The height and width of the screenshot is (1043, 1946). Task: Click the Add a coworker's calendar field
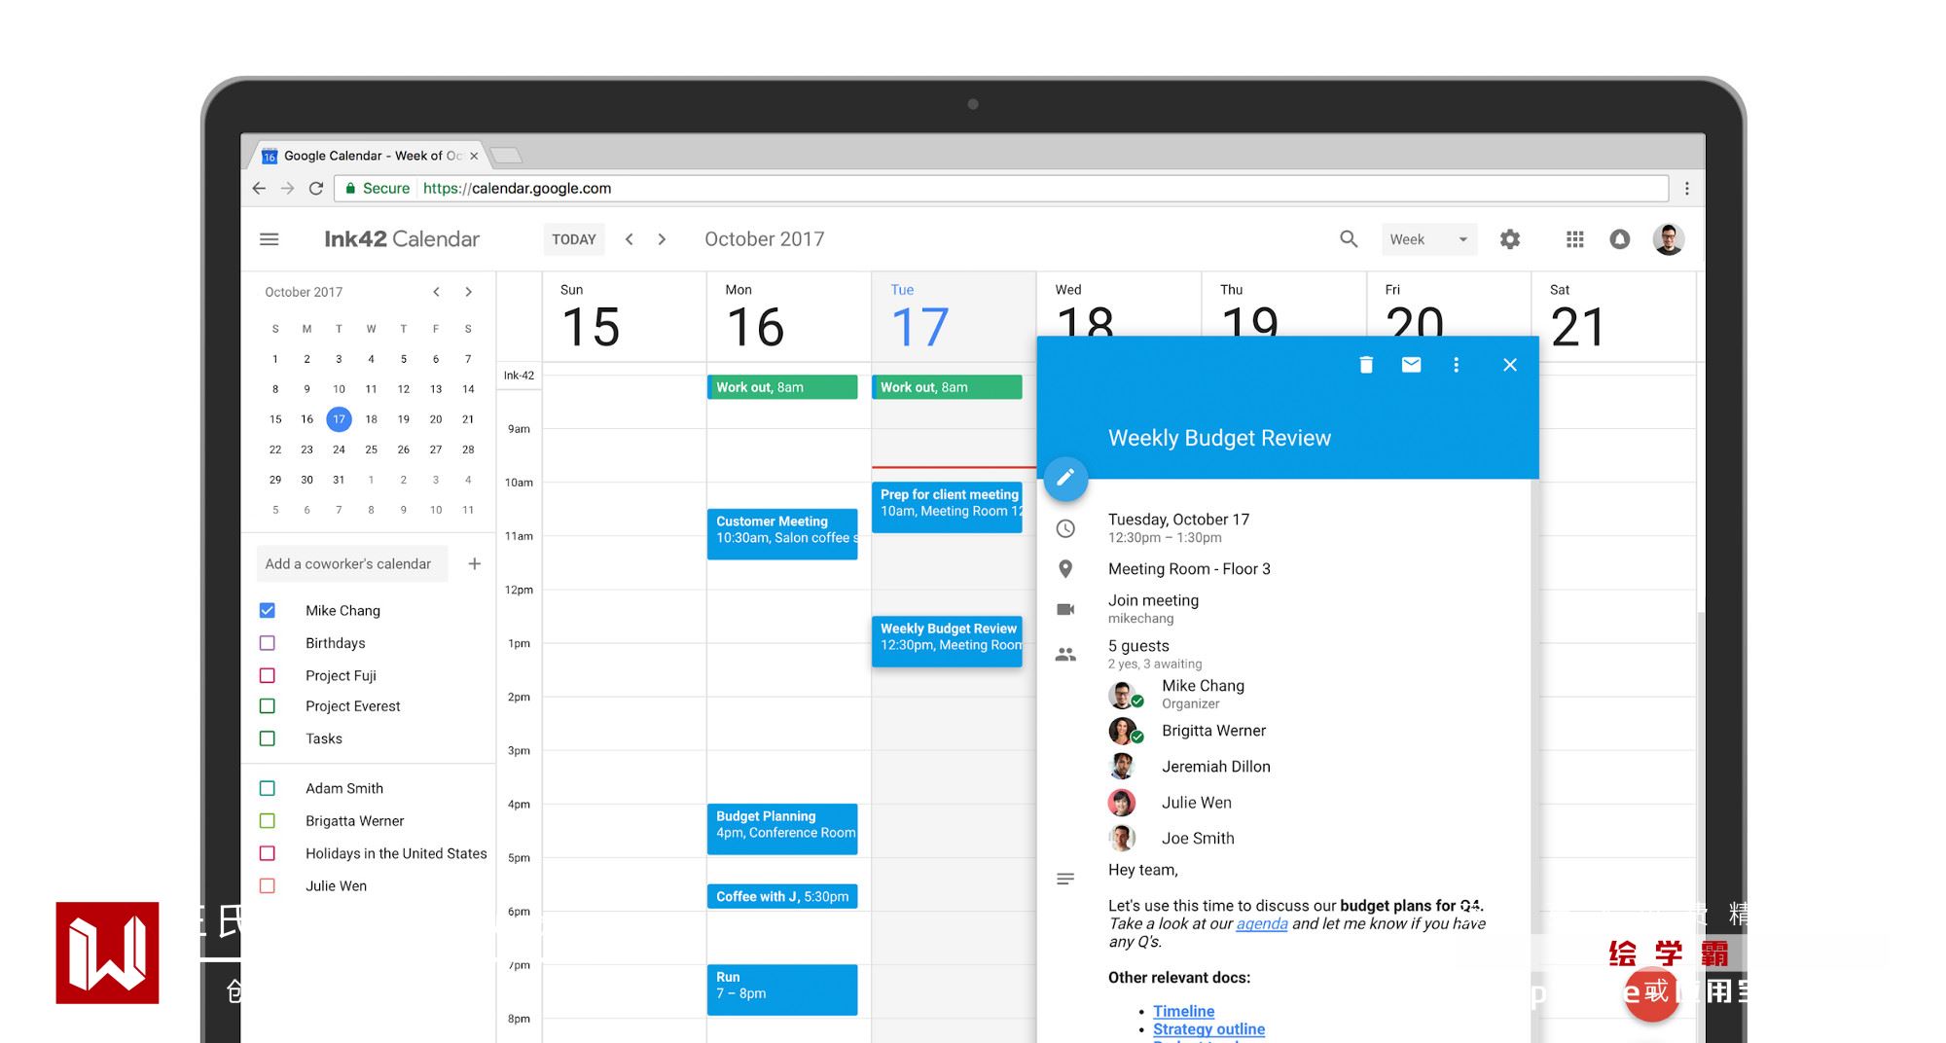(x=352, y=564)
